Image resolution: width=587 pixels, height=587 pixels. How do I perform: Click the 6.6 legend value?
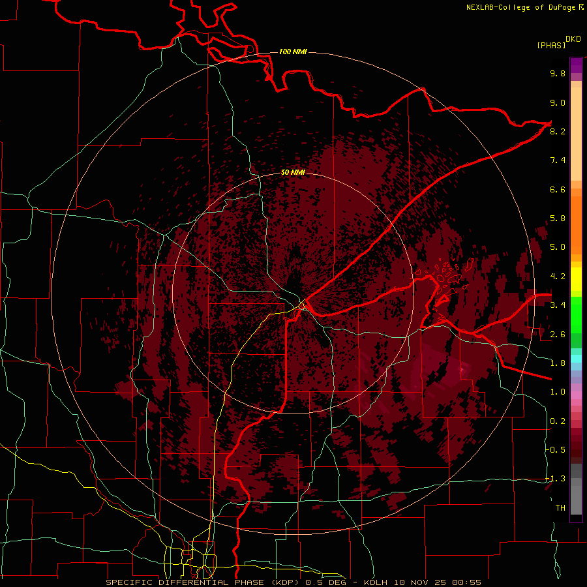558,189
